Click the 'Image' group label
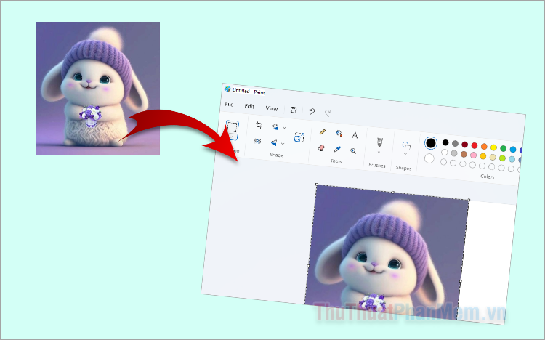The height and width of the screenshot is (340, 545). tap(277, 155)
